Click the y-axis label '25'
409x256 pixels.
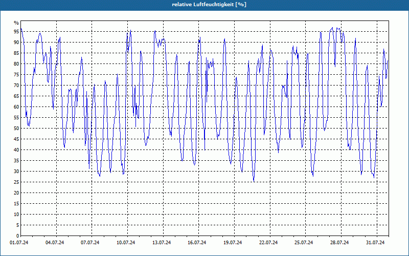16,182
